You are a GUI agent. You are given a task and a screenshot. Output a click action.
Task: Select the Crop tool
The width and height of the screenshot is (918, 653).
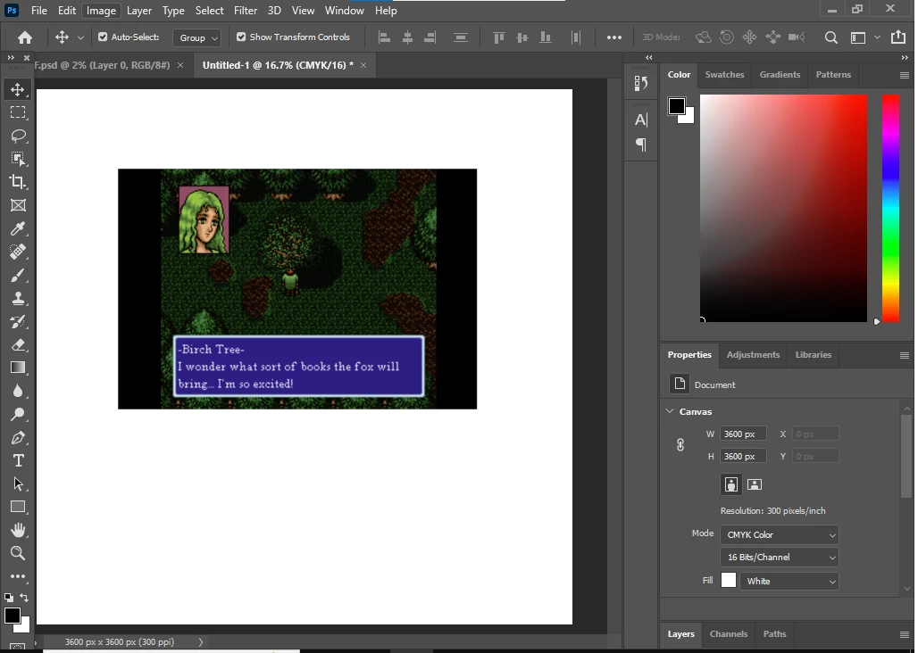pyautogui.click(x=18, y=182)
